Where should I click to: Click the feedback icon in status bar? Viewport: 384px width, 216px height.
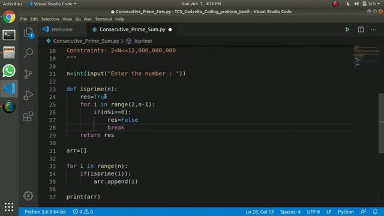pyautogui.click(x=364, y=212)
